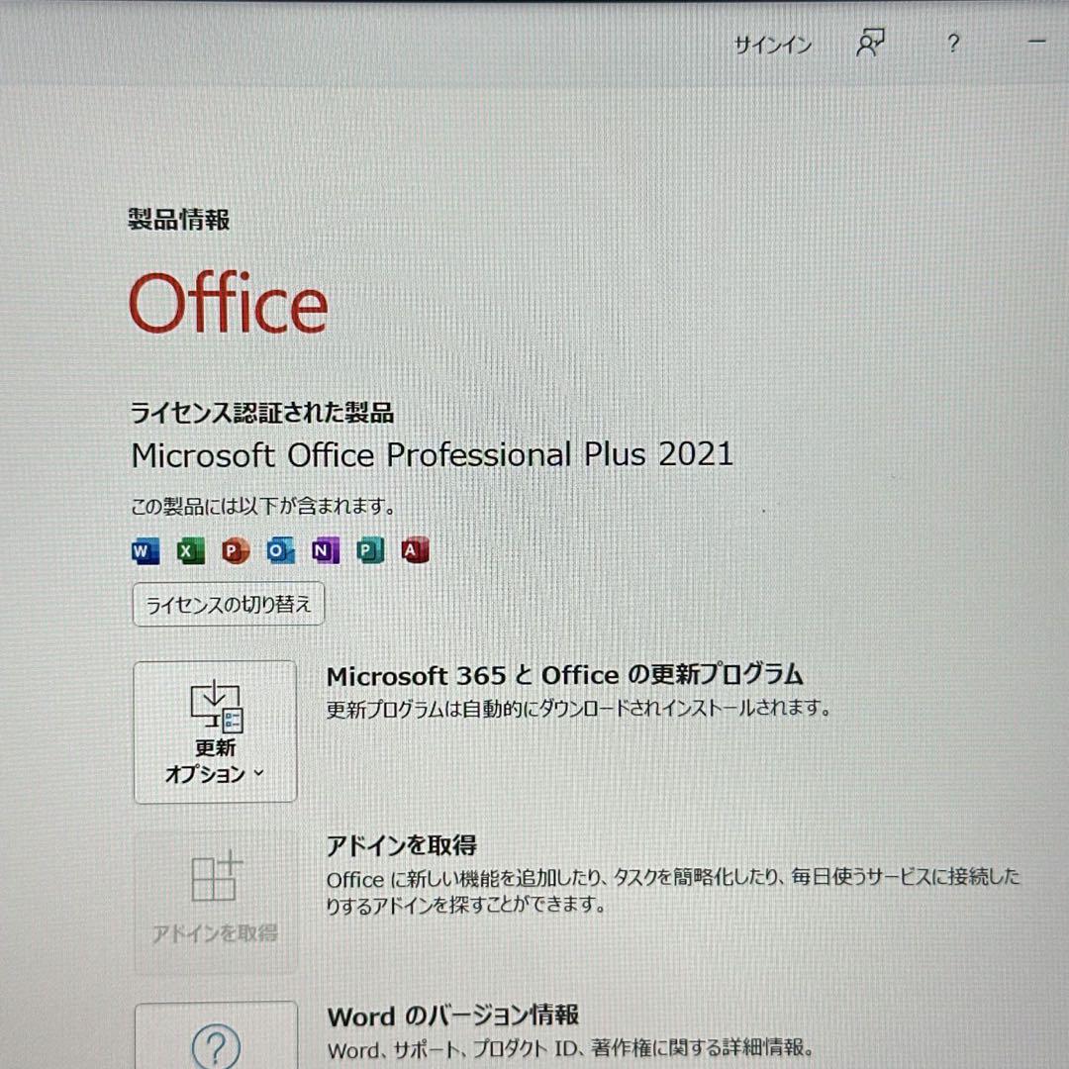Click Word、サポート、プロダクト ID description text
The width and height of the screenshot is (1069, 1069).
point(570,1048)
